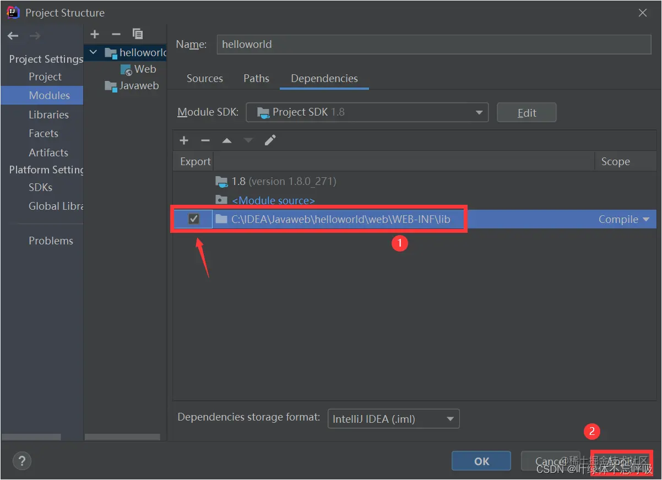Viewport: 662px width, 480px height.
Task: Collapse the helloworld module tree node
Action: (94, 52)
